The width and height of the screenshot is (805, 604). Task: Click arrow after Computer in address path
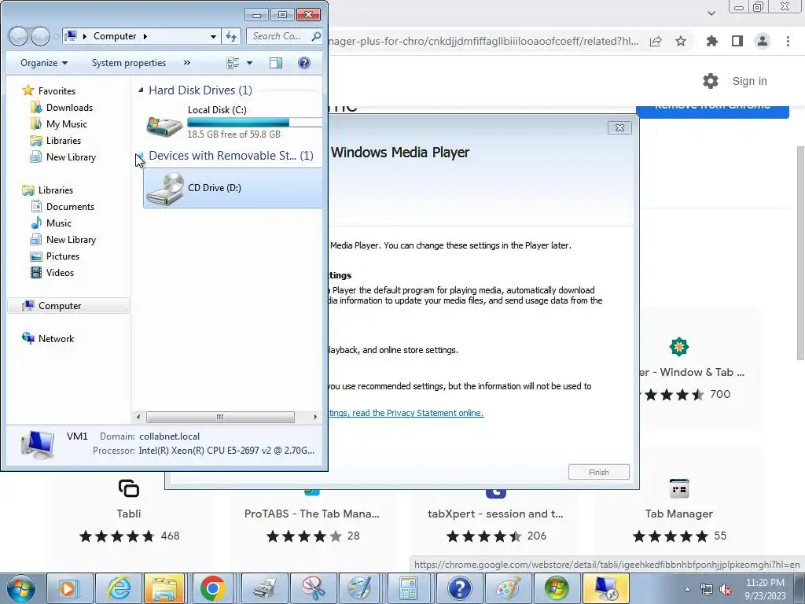click(x=145, y=36)
